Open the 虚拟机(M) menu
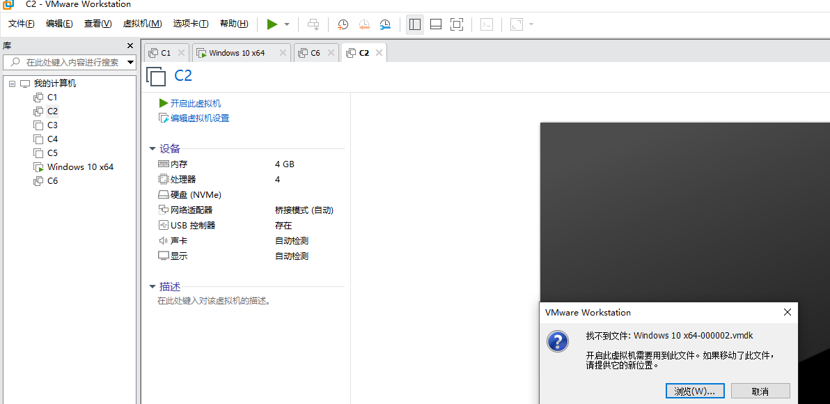830x404 pixels. pos(142,23)
